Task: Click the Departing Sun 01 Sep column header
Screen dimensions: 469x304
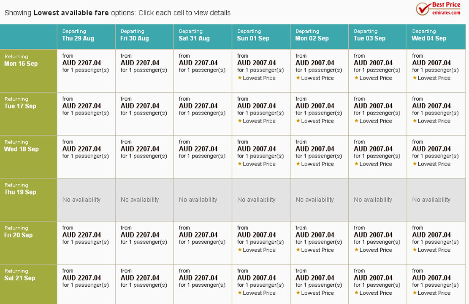Action: point(261,37)
